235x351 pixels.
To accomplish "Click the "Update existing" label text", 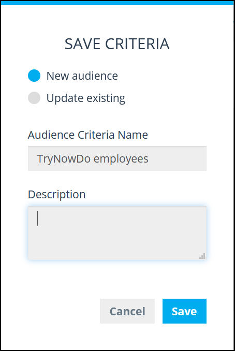I will point(86,98).
